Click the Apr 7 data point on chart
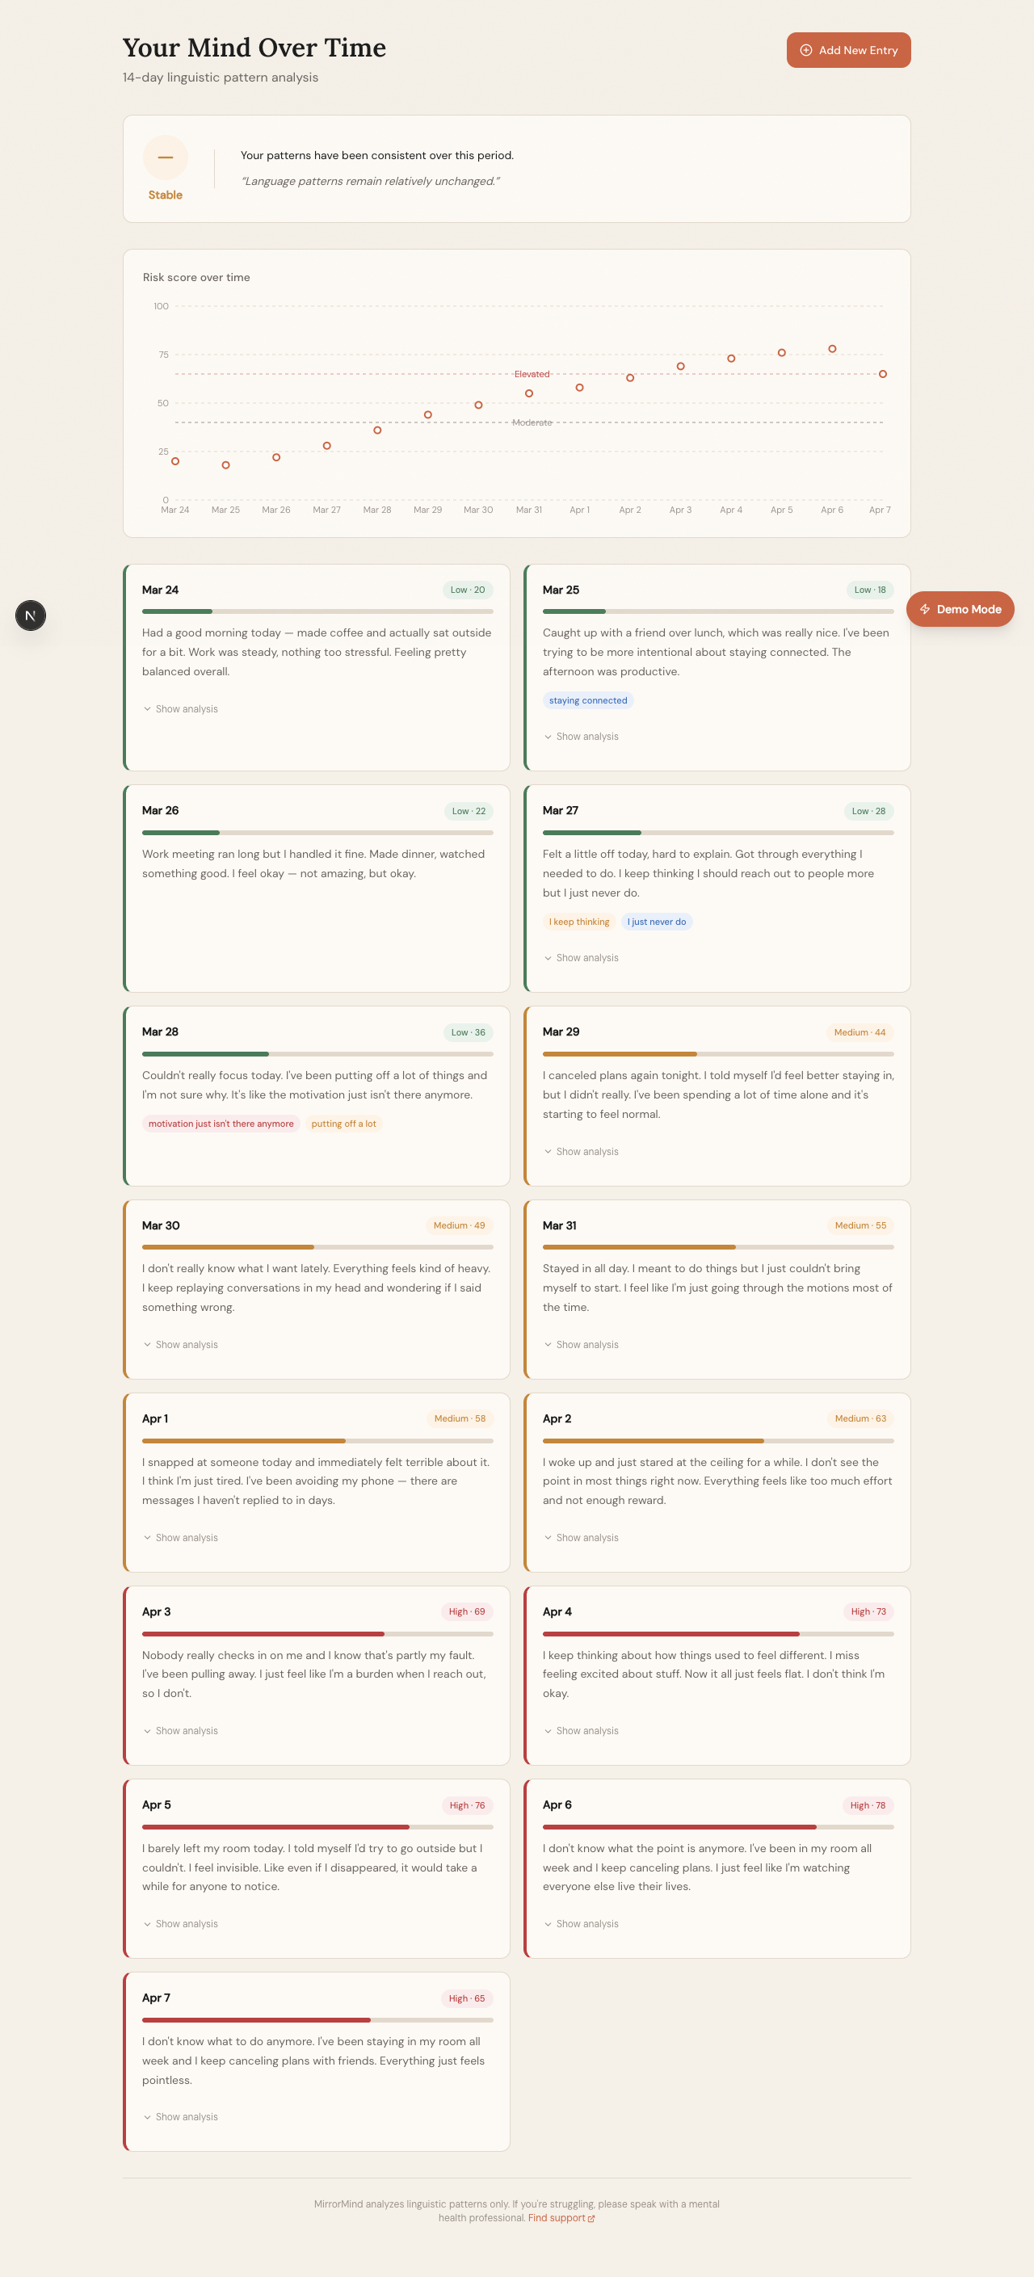 883,374
